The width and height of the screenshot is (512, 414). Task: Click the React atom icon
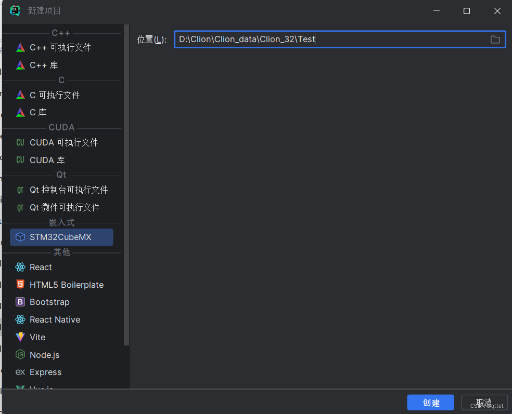pyautogui.click(x=20, y=267)
